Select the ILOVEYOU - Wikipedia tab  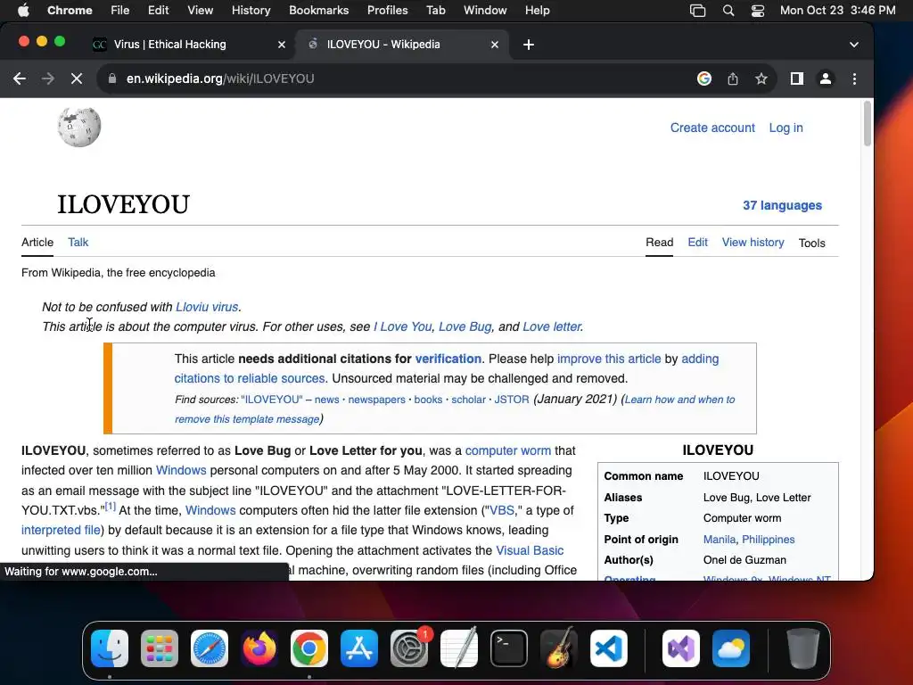pyautogui.click(x=402, y=45)
